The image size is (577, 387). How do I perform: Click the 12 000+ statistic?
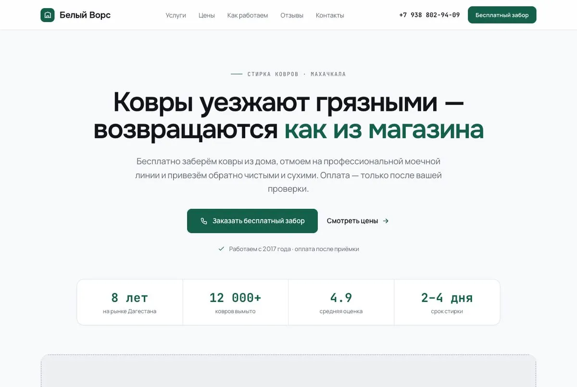236,298
